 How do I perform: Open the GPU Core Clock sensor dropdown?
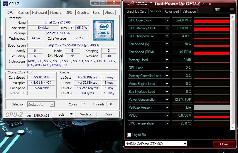point(167,20)
